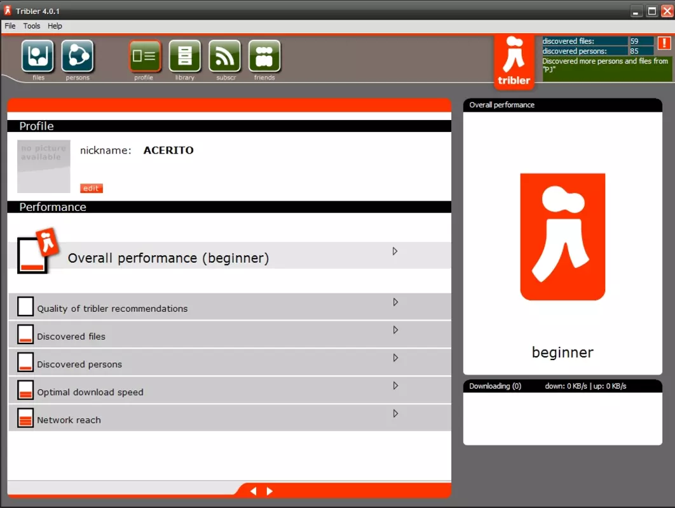Select the Discovered persons row label

click(79, 364)
